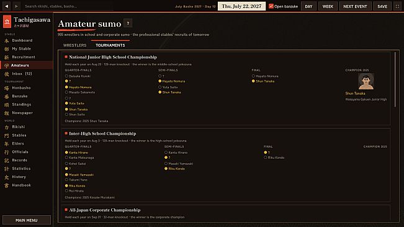Open Yuta Saito in Junior High quarter-finals

tap(76, 103)
